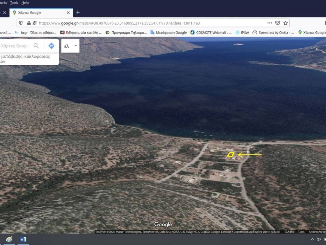Viewport: 326px width, 245px height.
Task: Click the Google Maps search input field
Action: point(15,46)
